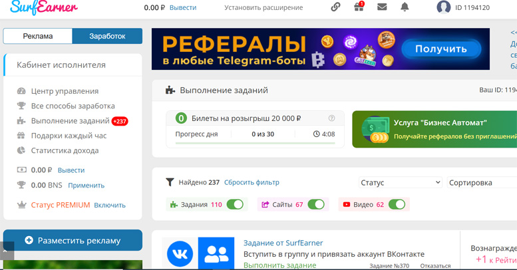517x270 pixels.
Task: Click the user profile avatar icon
Action: click(443, 7)
